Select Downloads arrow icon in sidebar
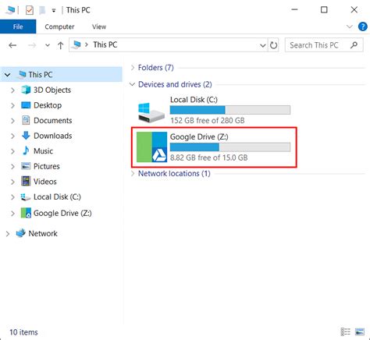The width and height of the screenshot is (370, 340). pos(26,136)
